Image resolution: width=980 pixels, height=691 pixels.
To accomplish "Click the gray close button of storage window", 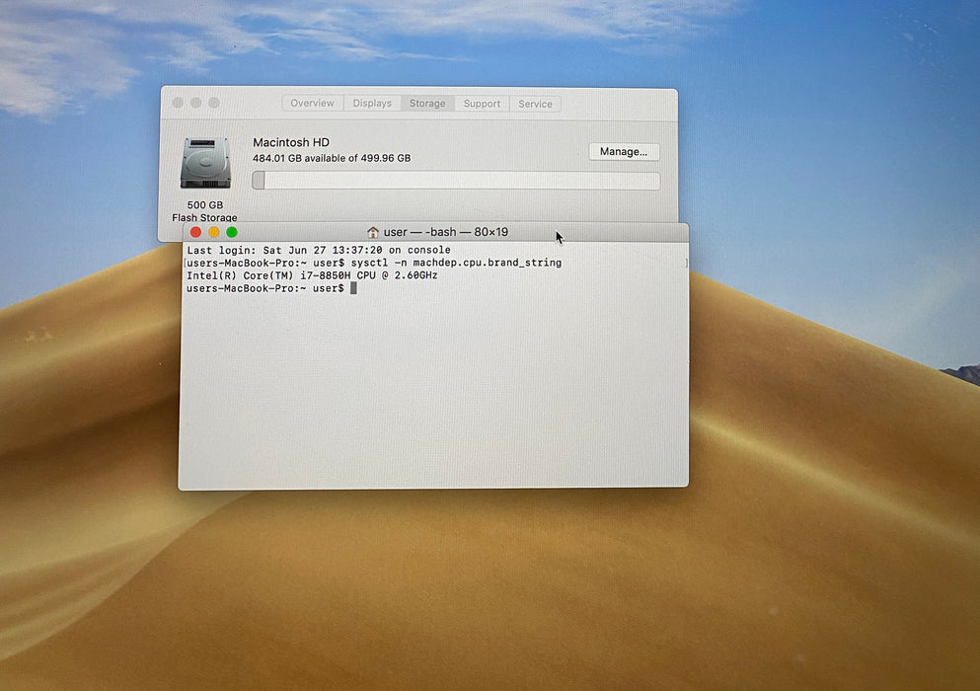I will [x=178, y=103].
